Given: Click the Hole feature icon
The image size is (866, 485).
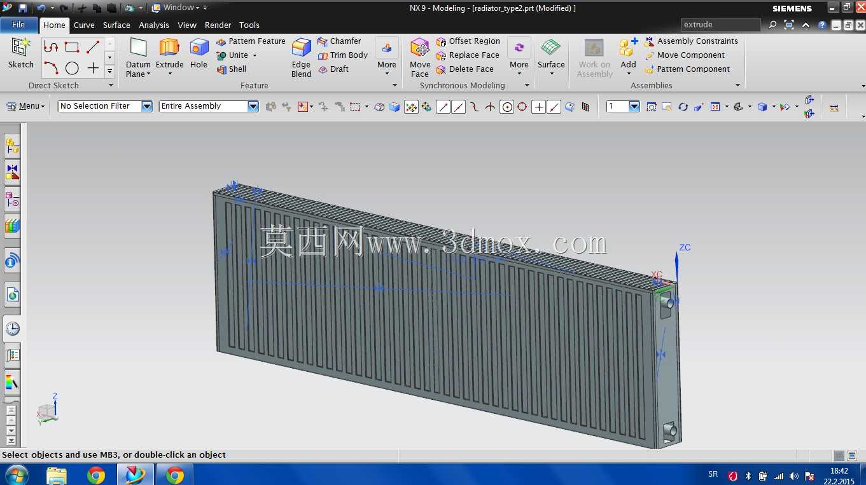Looking at the screenshot, I should [199, 48].
